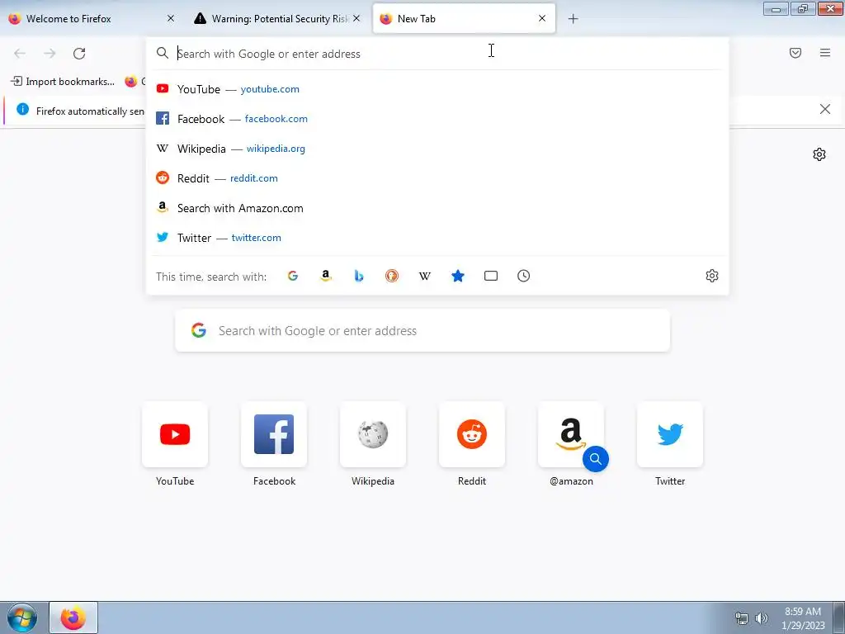
Task: Close the Welcome to Firefox tab
Action: click(x=171, y=18)
